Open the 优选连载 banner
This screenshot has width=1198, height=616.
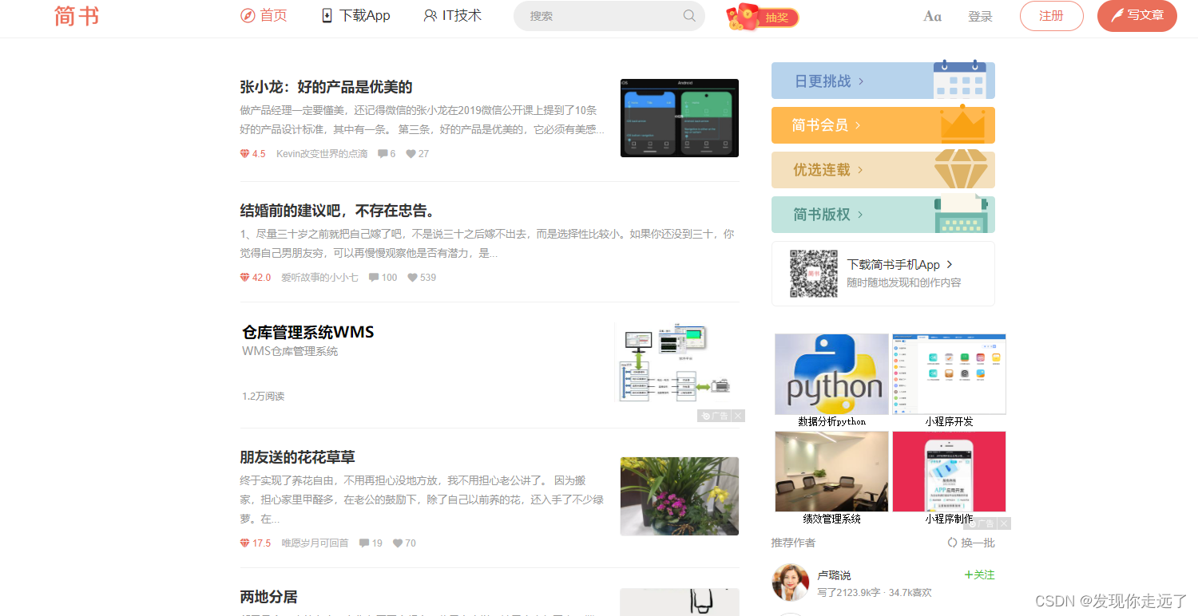(x=883, y=170)
